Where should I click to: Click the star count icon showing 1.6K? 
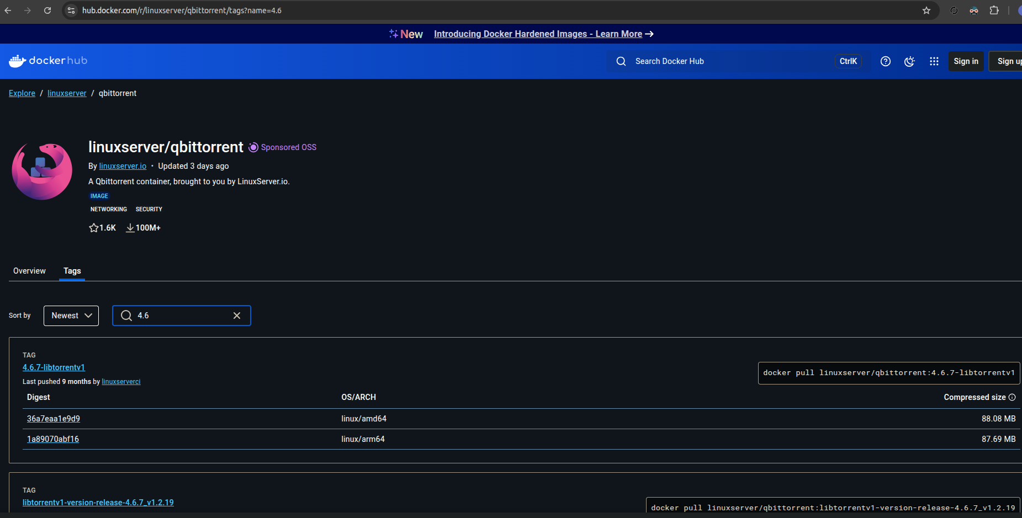(94, 228)
